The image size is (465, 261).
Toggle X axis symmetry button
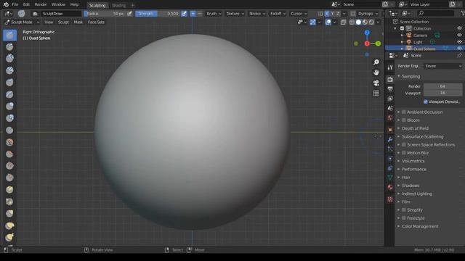click(x=327, y=14)
